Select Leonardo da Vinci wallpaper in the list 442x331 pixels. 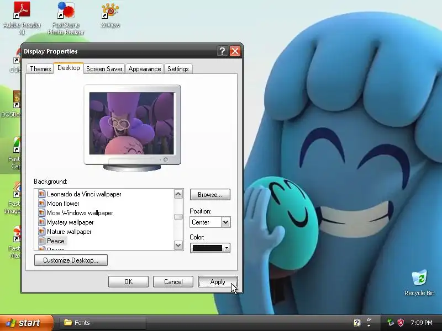pos(84,194)
